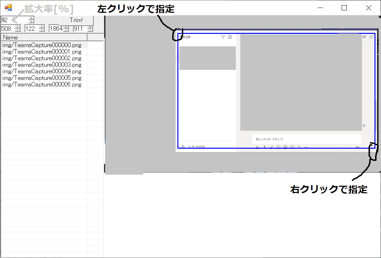Click the GIF picker icon
This screenshot has width=381, height=258.
[x=285, y=147]
